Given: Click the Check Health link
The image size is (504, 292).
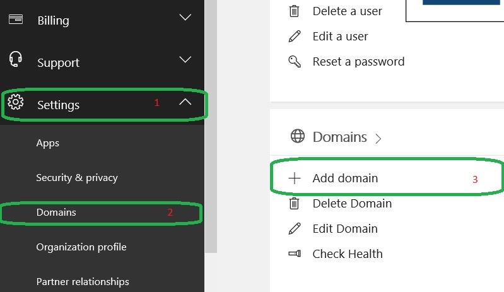Looking at the screenshot, I should click(x=348, y=254).
